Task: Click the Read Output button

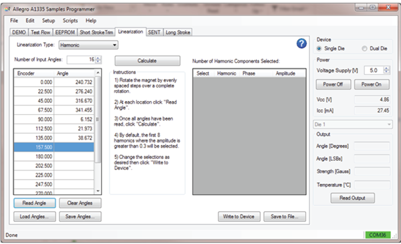Action: [352, 198]
